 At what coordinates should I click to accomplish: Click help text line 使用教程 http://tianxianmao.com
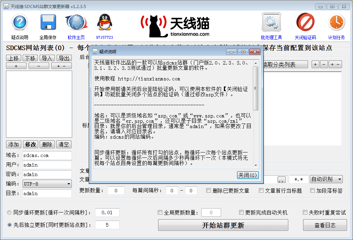pos(137,79)
